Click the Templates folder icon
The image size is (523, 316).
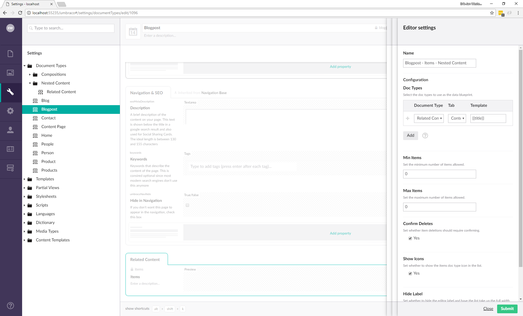(x=30, y=179)
